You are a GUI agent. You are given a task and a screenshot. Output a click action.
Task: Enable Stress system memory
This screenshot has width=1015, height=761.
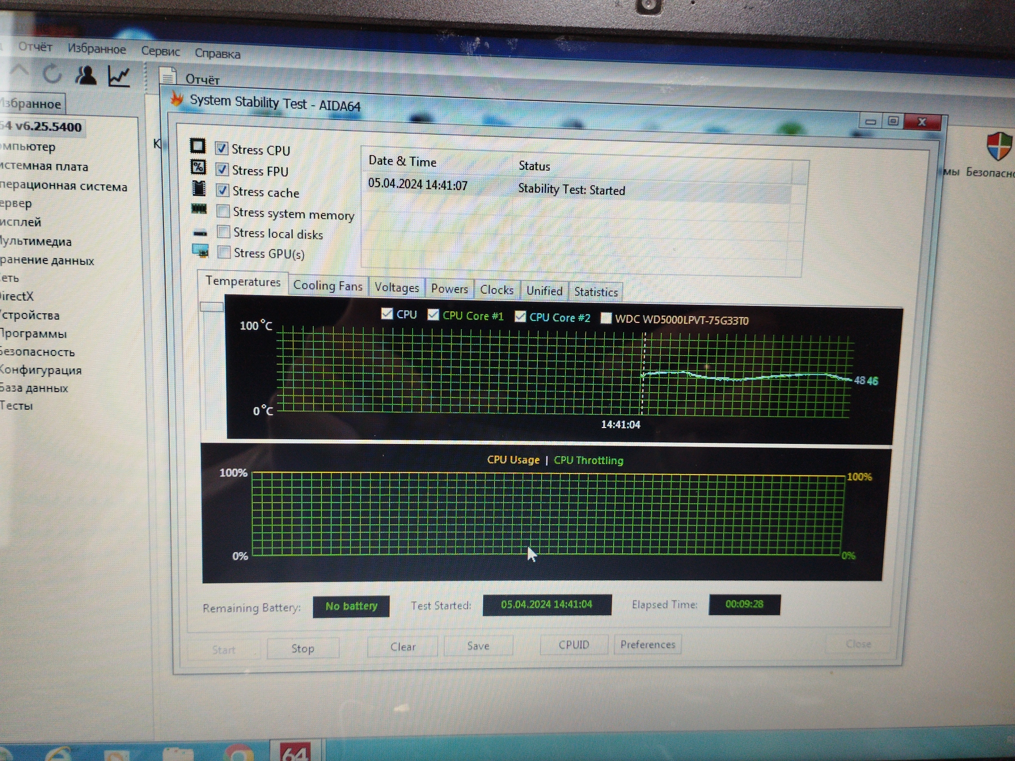(223, 211)
